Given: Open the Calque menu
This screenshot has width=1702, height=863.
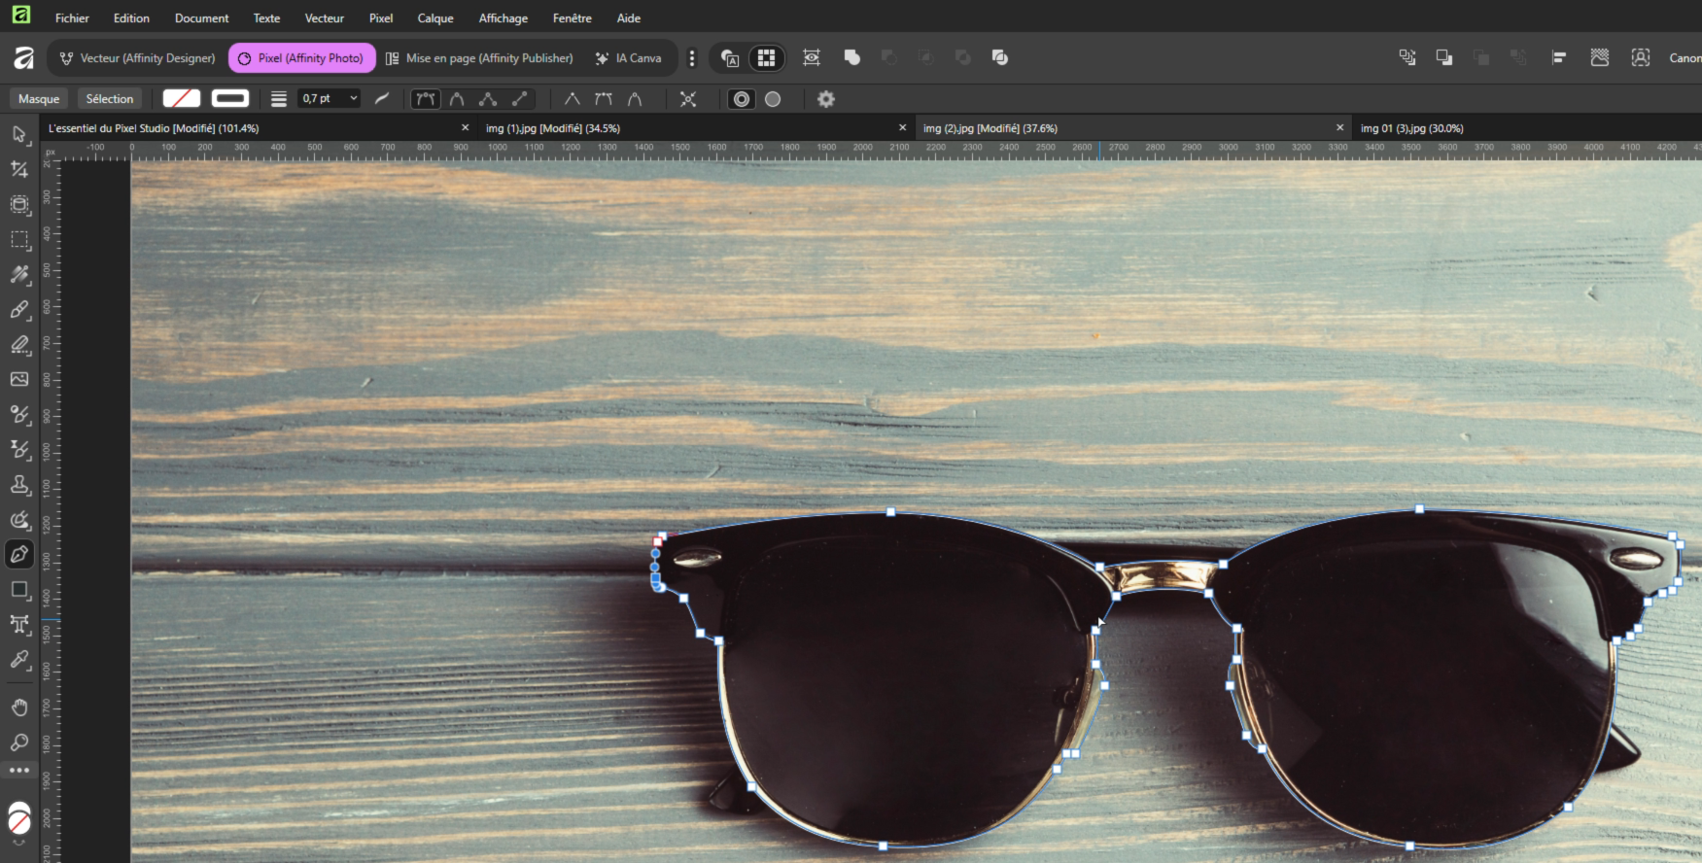Looking at the screenshot, I should tap(435, 18).
